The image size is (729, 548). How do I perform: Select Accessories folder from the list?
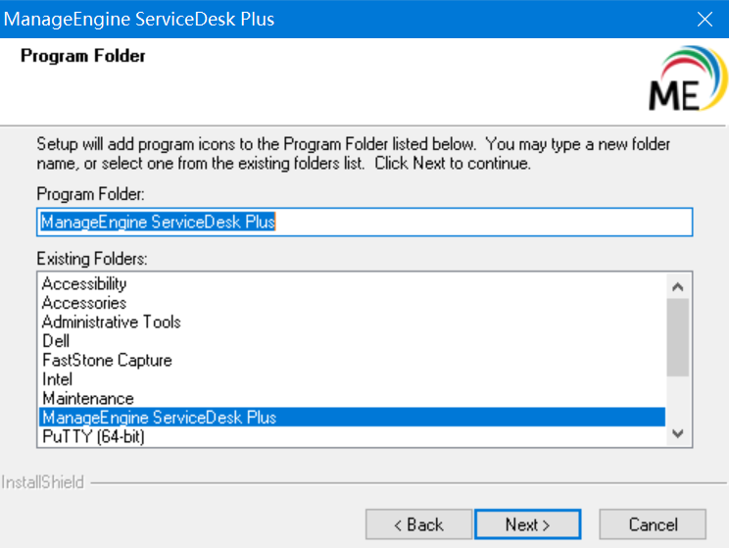pyautogui.click(x=84, y=303)
